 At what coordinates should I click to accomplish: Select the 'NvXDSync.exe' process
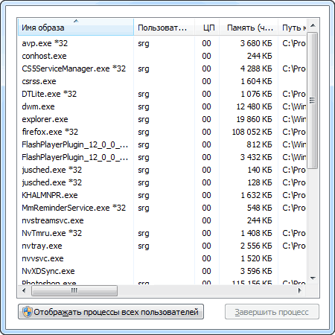point(162,271)
